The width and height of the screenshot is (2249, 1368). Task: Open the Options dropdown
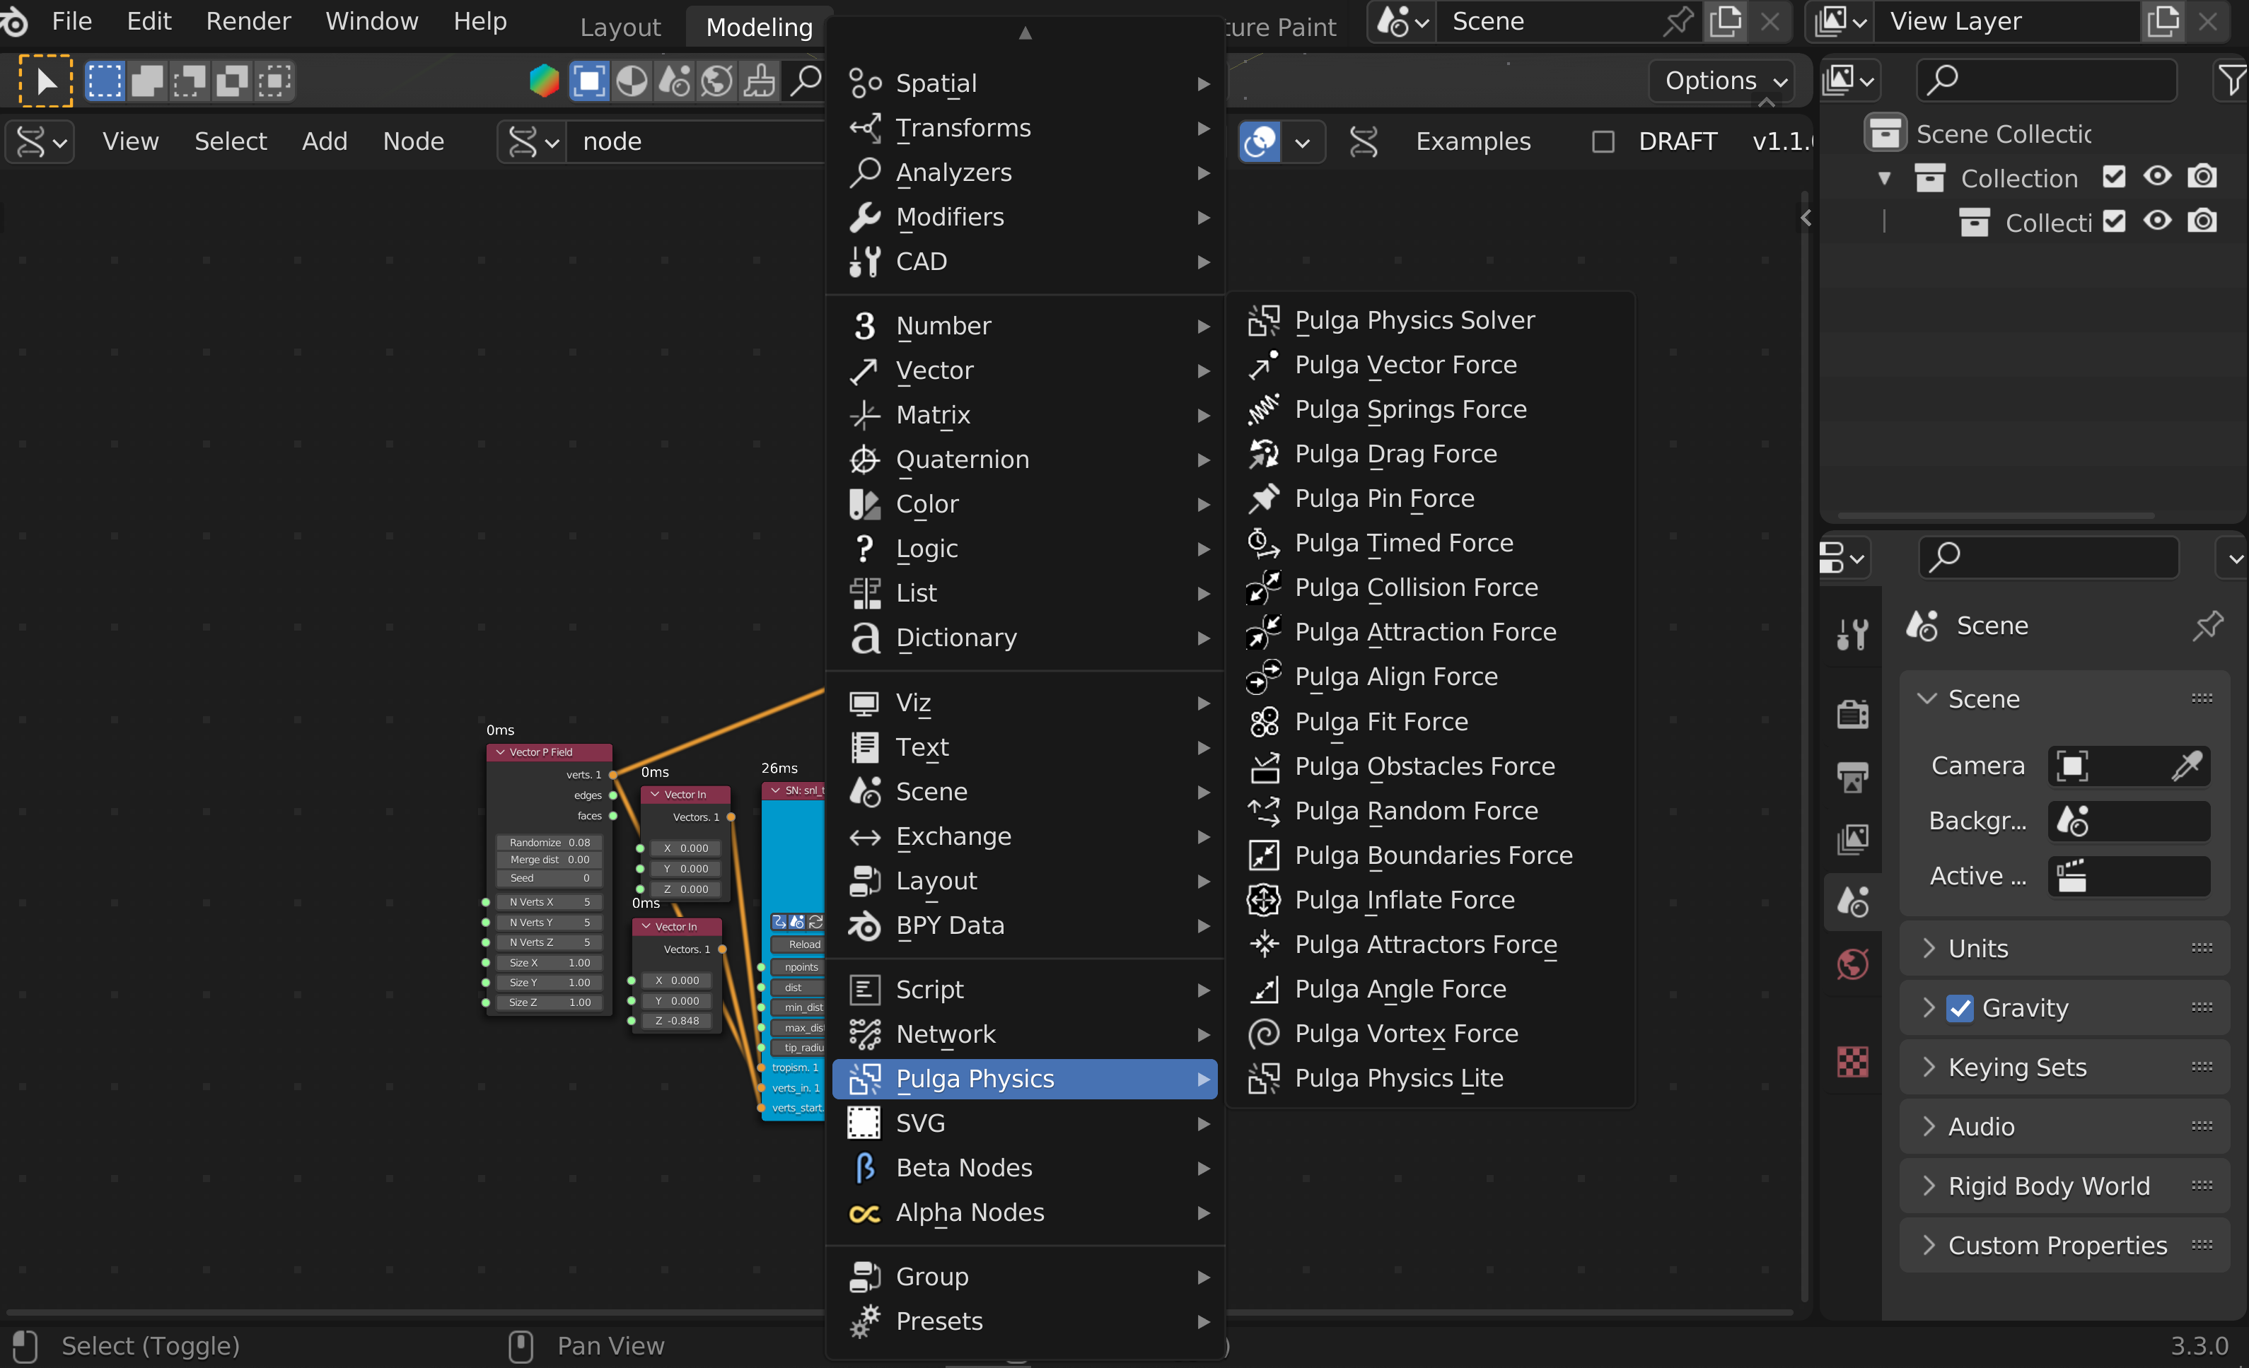point(1722,81)
